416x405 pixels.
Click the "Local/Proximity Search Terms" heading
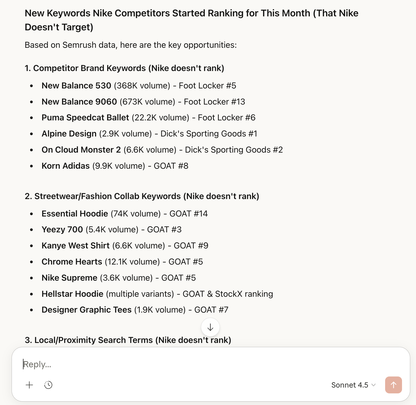127,340
